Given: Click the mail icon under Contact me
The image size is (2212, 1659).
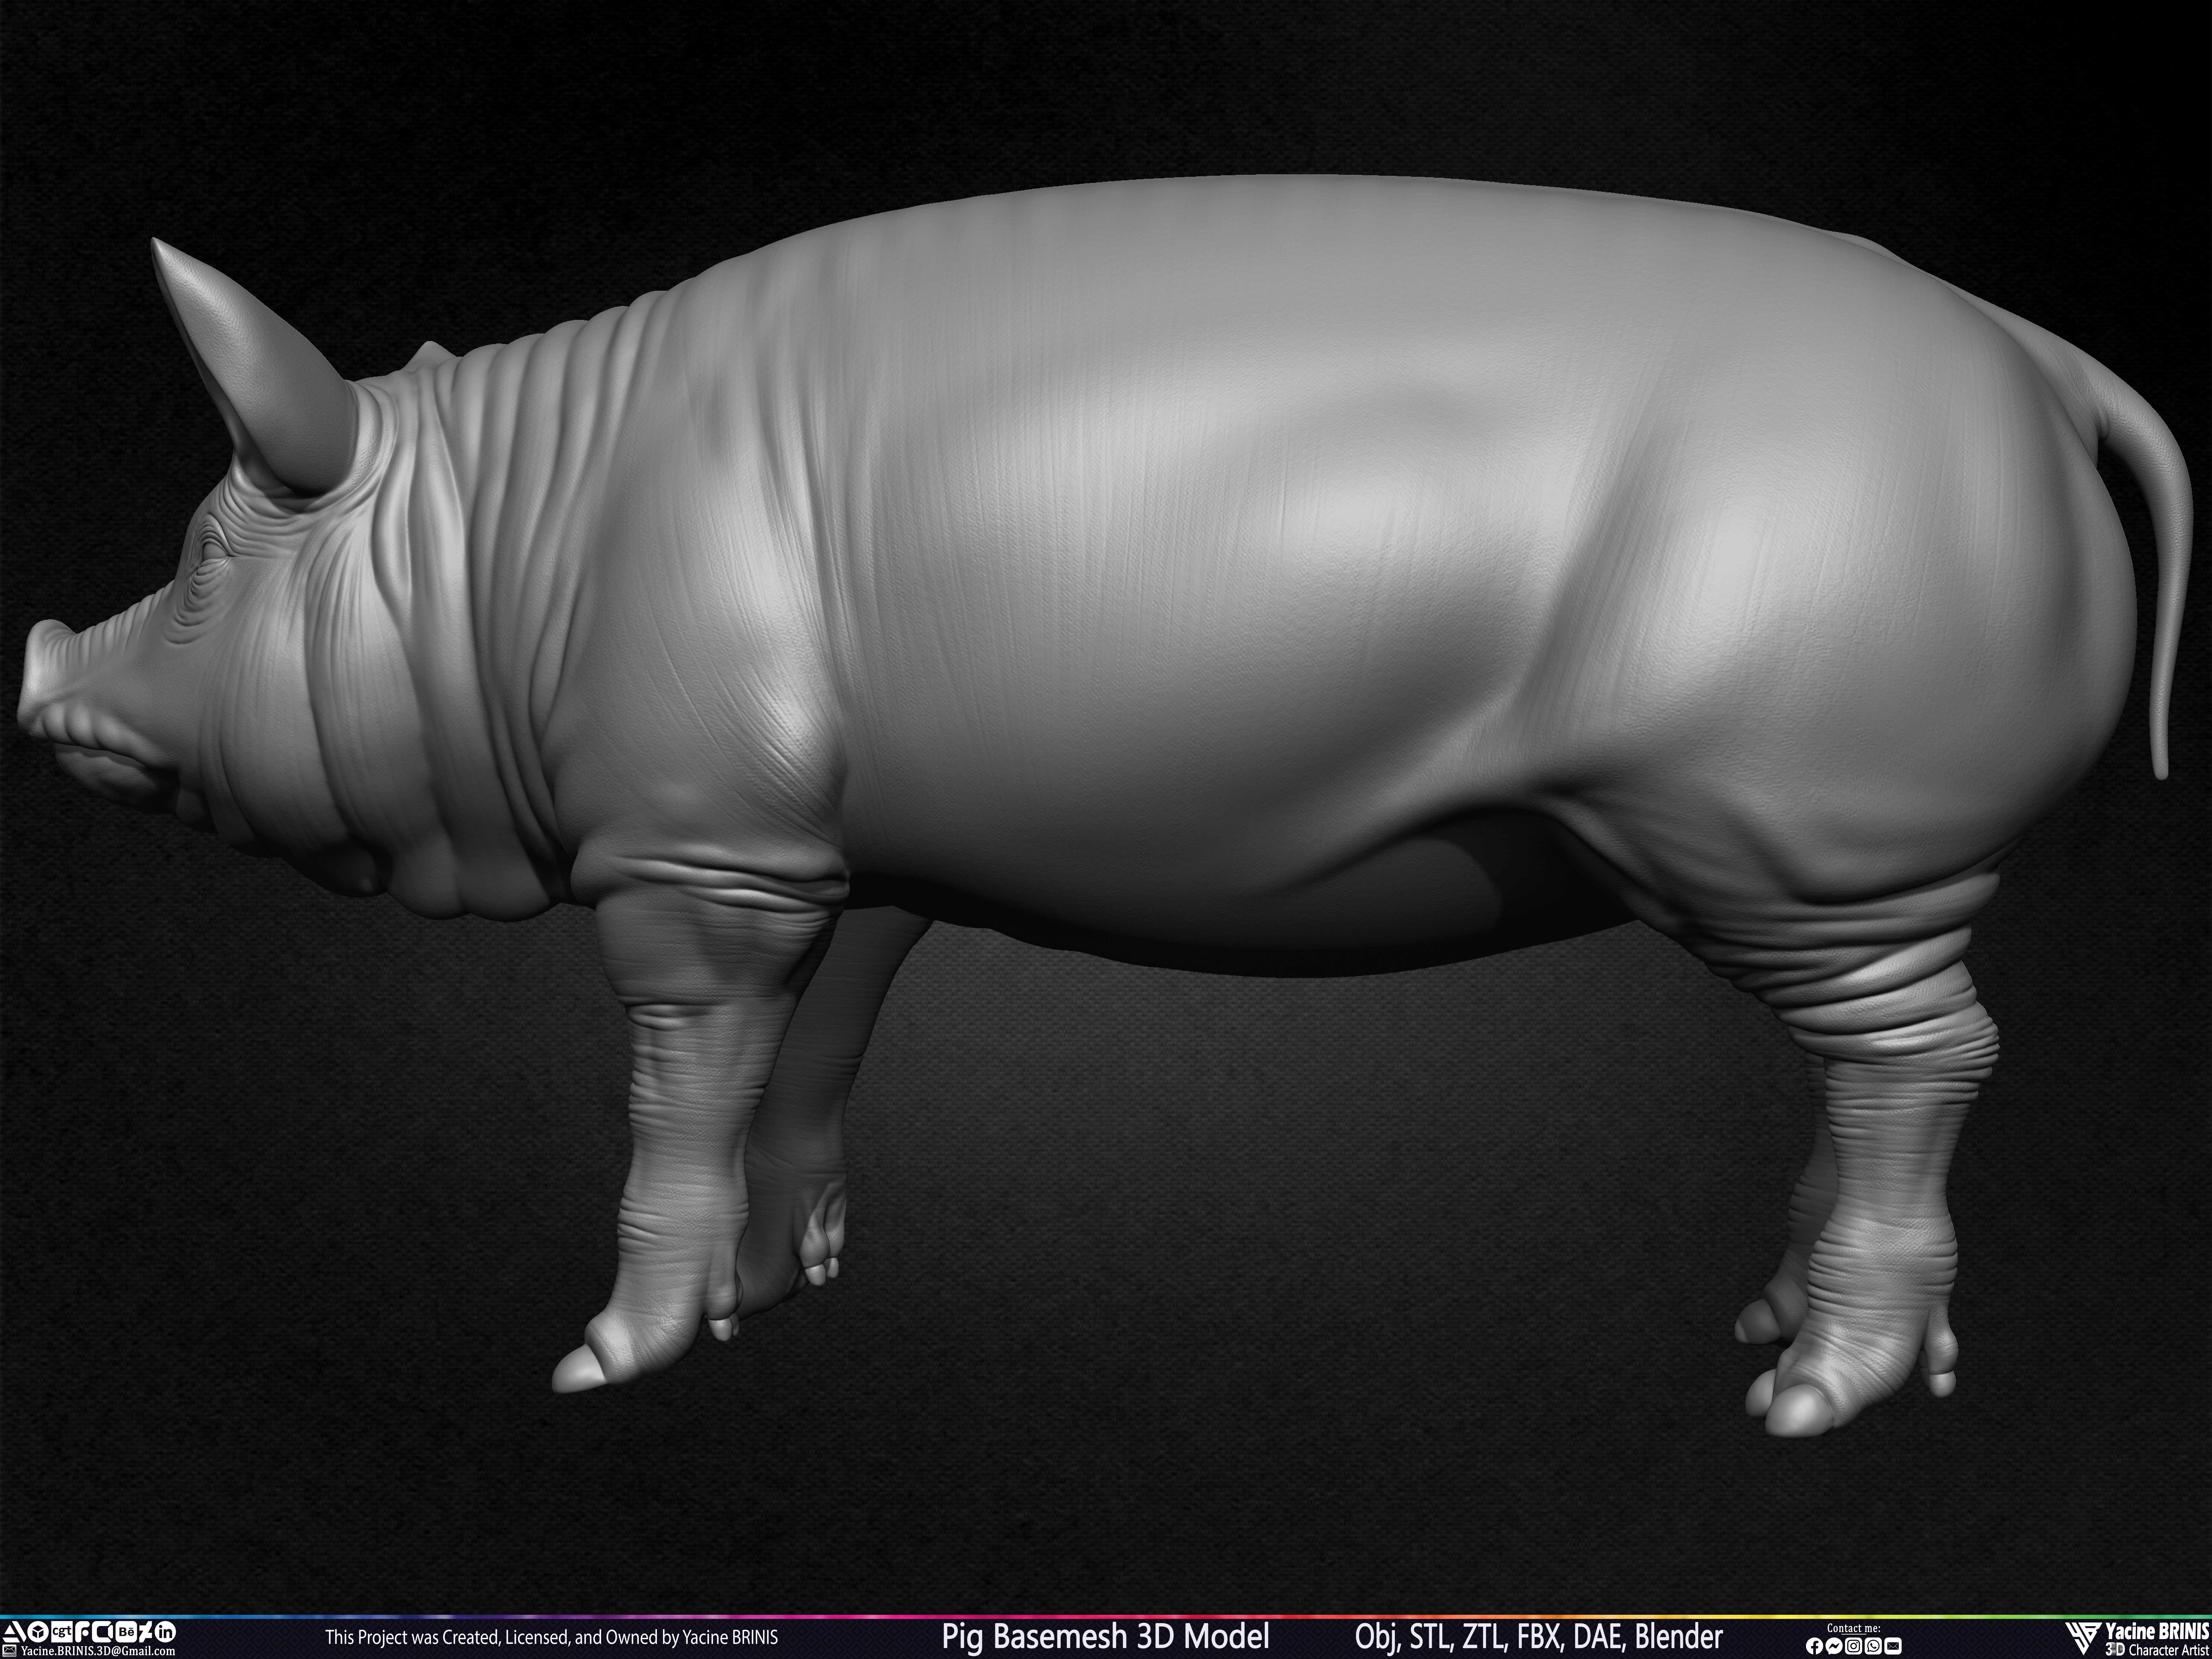Looking at the screenshot, I should tap(1893, 1646).
